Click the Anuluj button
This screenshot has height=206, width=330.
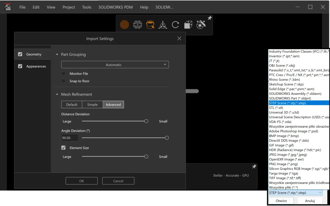click(310, 201)
